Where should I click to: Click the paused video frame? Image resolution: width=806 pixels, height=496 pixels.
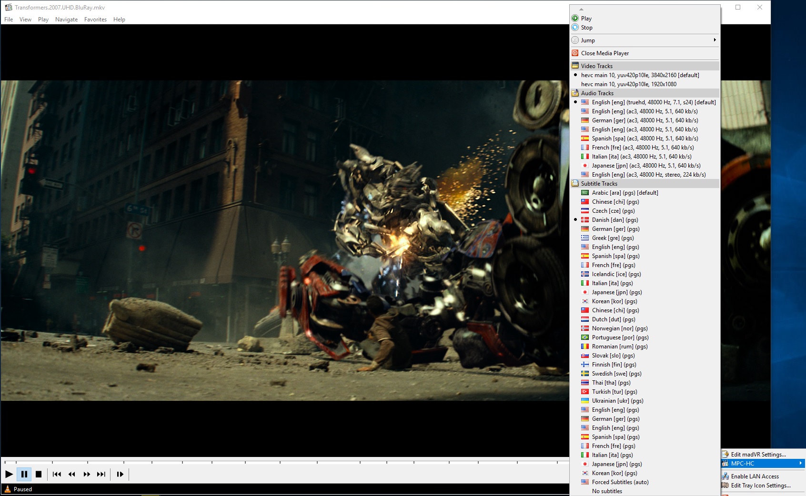point(285,240)
